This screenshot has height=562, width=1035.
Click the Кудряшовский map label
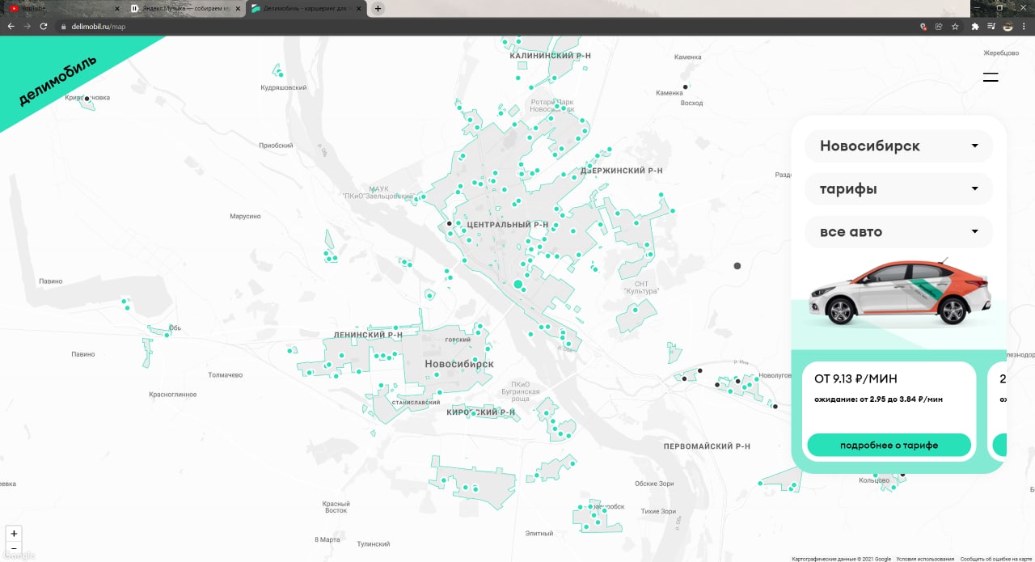click(283, 87)
